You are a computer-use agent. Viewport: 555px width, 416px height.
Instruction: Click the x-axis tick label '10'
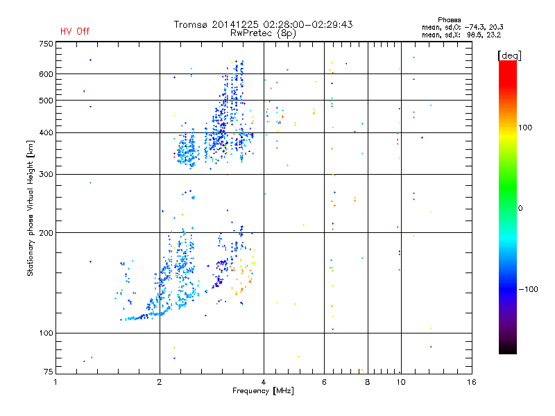(401, 382)
